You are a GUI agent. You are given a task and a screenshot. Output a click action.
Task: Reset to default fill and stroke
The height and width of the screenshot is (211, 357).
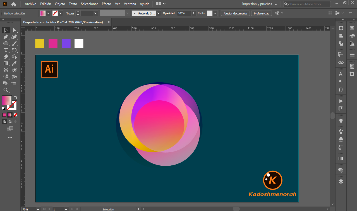point(3,108)
